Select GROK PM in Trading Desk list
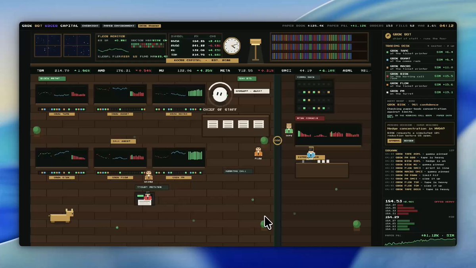The width and height of the screenshot is (476, 268). [x=420, y=92]
